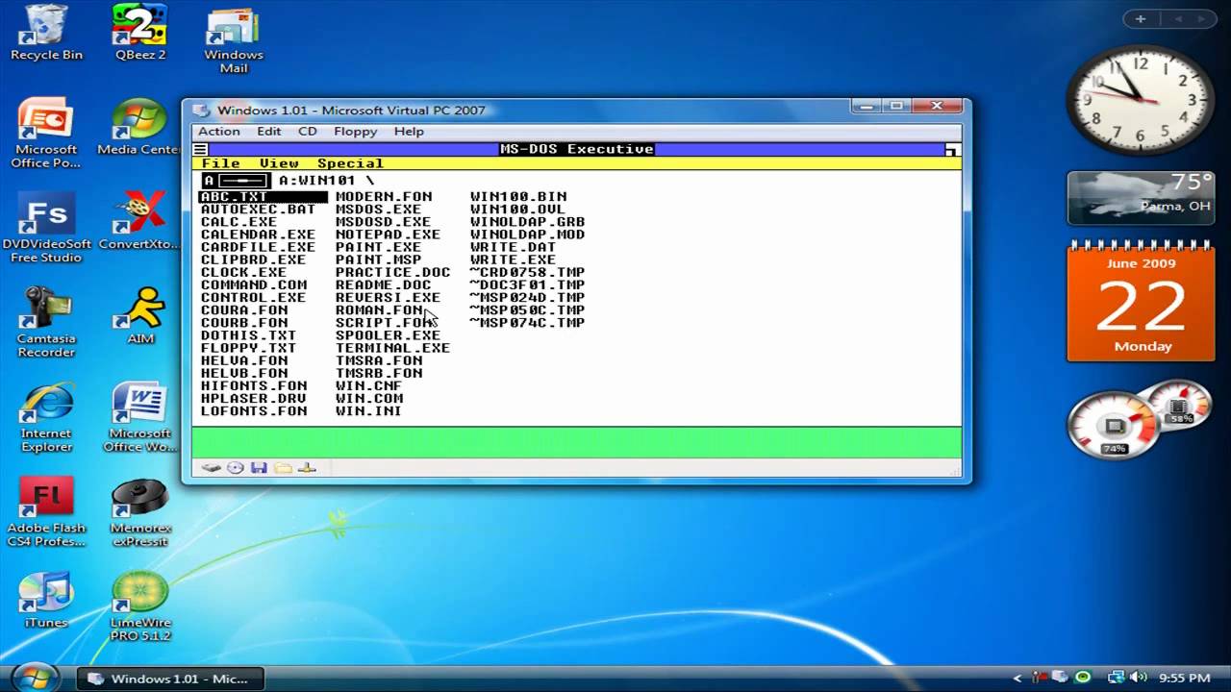The height and width of the screenshot is (692, 1231).
Task: Open LimeWire PRO 5.1.2 desktop icon
Action: click(x=140, y=606)
